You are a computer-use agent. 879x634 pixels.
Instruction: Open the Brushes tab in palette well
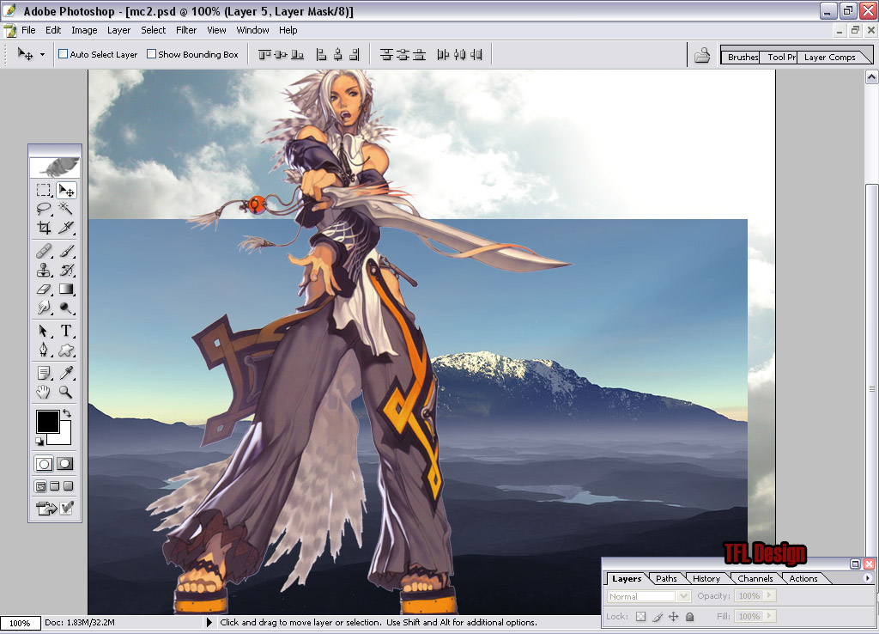pyautogui.click(x=743, y=58)
